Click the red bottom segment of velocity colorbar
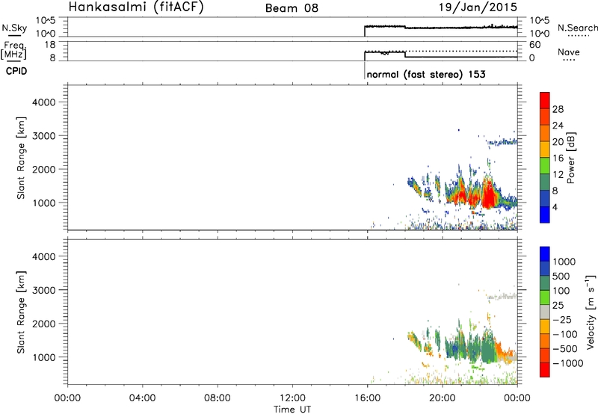Viewport: 598px width, 414px height. (x=545, y=370)
